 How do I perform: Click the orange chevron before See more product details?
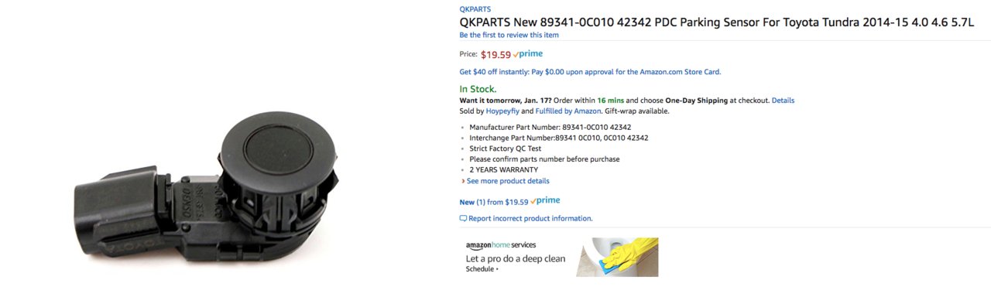pyautogui.click(x=462, y=181)
